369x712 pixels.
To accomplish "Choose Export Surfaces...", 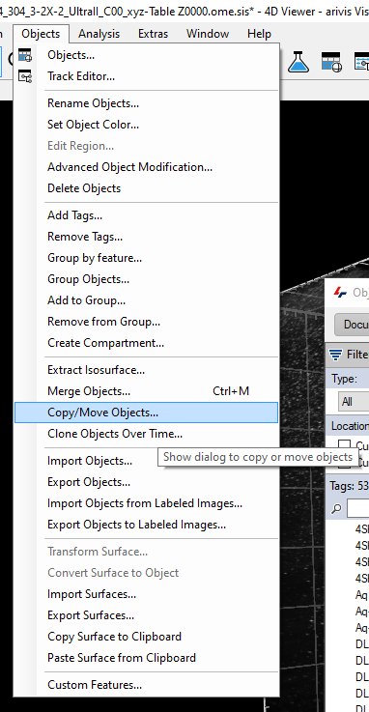I will tap(146, 615).
